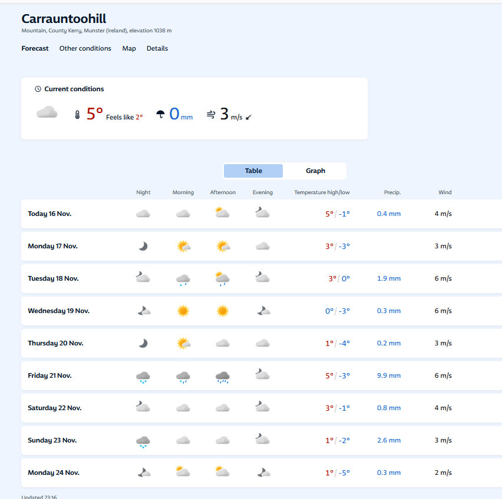Expand the Saturday 22 Nov. forecast row

click(262, 408)
